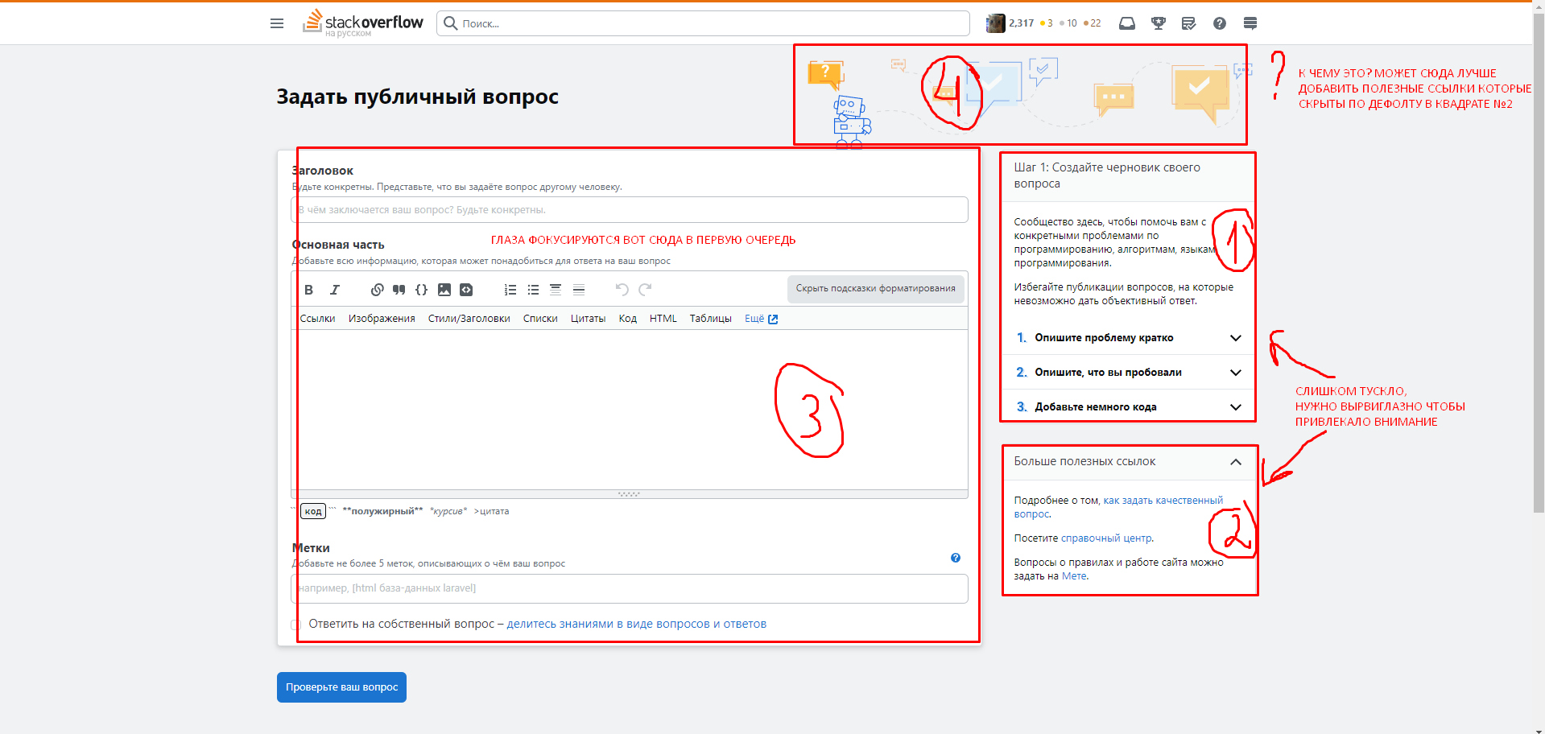
Task: Undo the last edit in the editor
Action: pos(622,290)
